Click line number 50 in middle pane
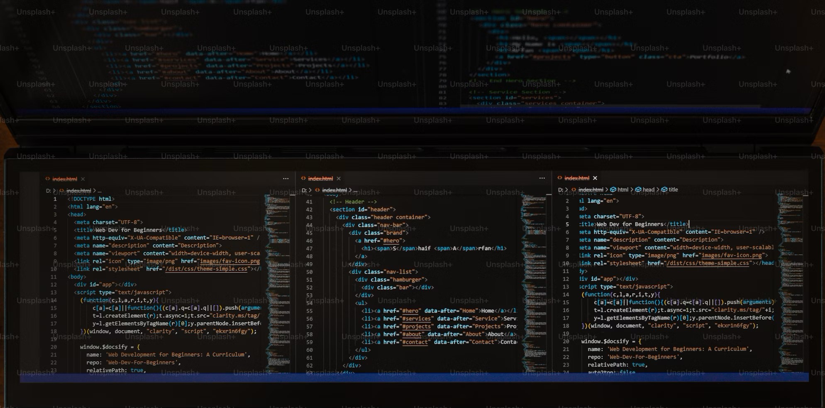This screenshot has height=408, width=825. (x=309, y=272)
